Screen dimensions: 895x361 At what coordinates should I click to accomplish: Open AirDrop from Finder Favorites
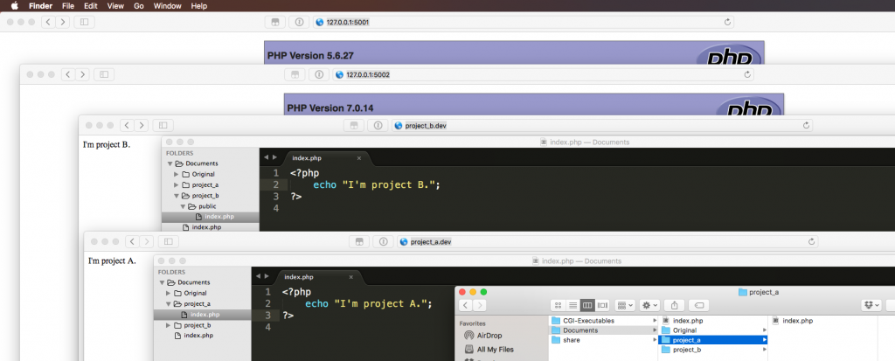[x=491, y=335]
